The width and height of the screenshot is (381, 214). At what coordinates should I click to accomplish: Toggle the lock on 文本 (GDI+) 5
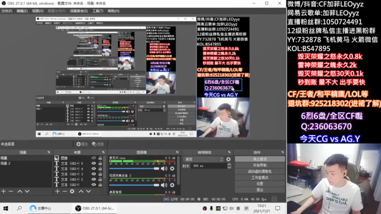click(100, 163)
